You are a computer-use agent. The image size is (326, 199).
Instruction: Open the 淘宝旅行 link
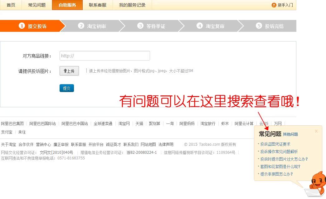[x=208, y=124]
